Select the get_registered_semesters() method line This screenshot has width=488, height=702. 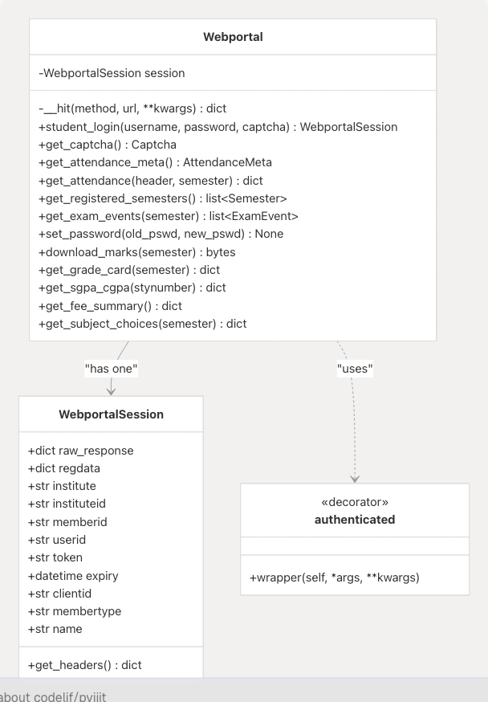pyautogui.click(x=162, y=198)
